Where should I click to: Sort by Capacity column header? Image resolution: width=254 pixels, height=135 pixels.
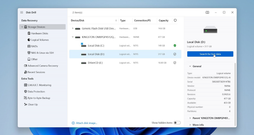click(164, 20)
